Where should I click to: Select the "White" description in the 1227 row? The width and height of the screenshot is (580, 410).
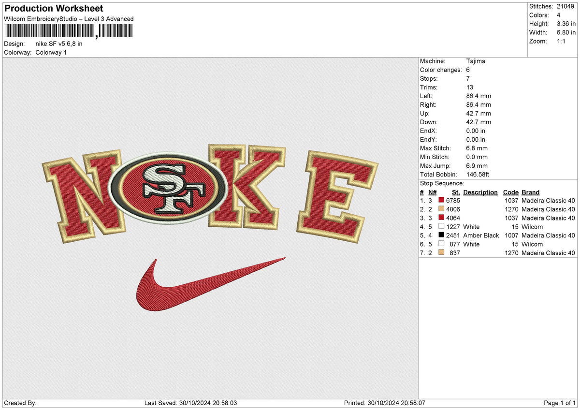tap(471, 227)
